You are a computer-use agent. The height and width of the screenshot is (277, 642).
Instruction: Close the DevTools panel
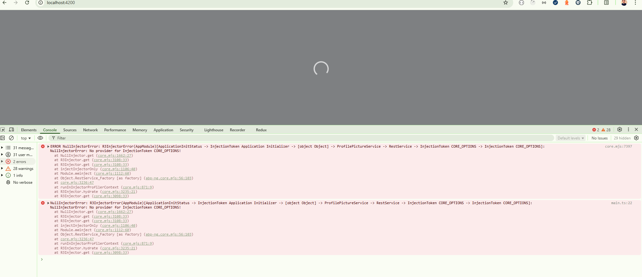(x=636, y=129)
